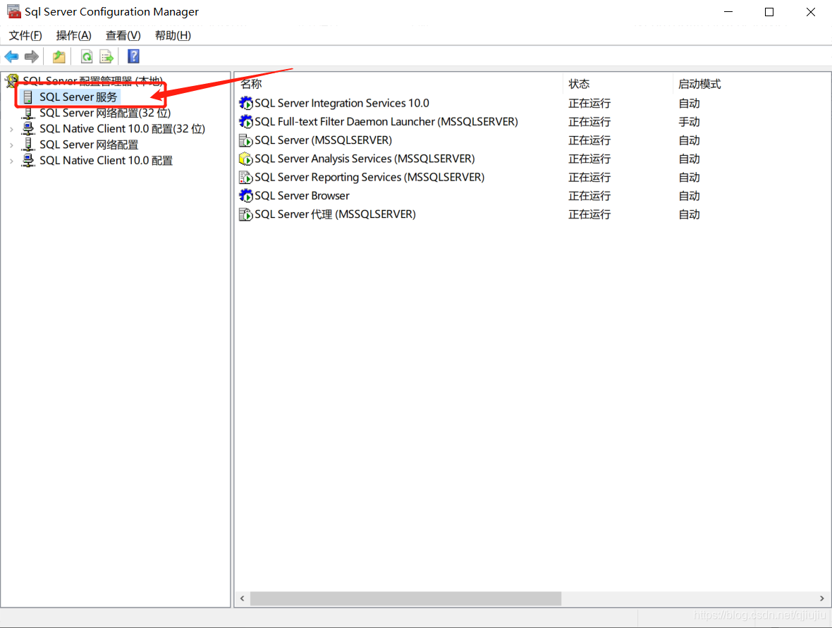Image resolution: width=832 pixels, height=628 pixels.
Task: Click the horizontal scrollbar at the bottom
Action: click(x=405, y=598)
